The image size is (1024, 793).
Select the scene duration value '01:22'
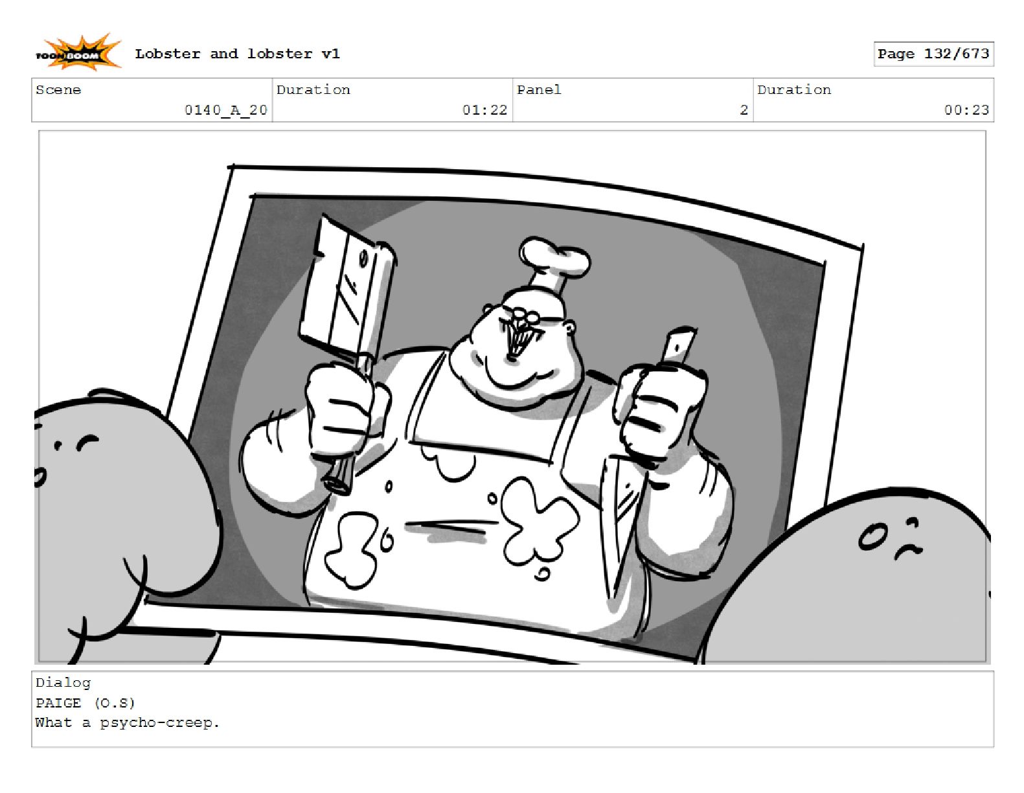click(484, 110)
